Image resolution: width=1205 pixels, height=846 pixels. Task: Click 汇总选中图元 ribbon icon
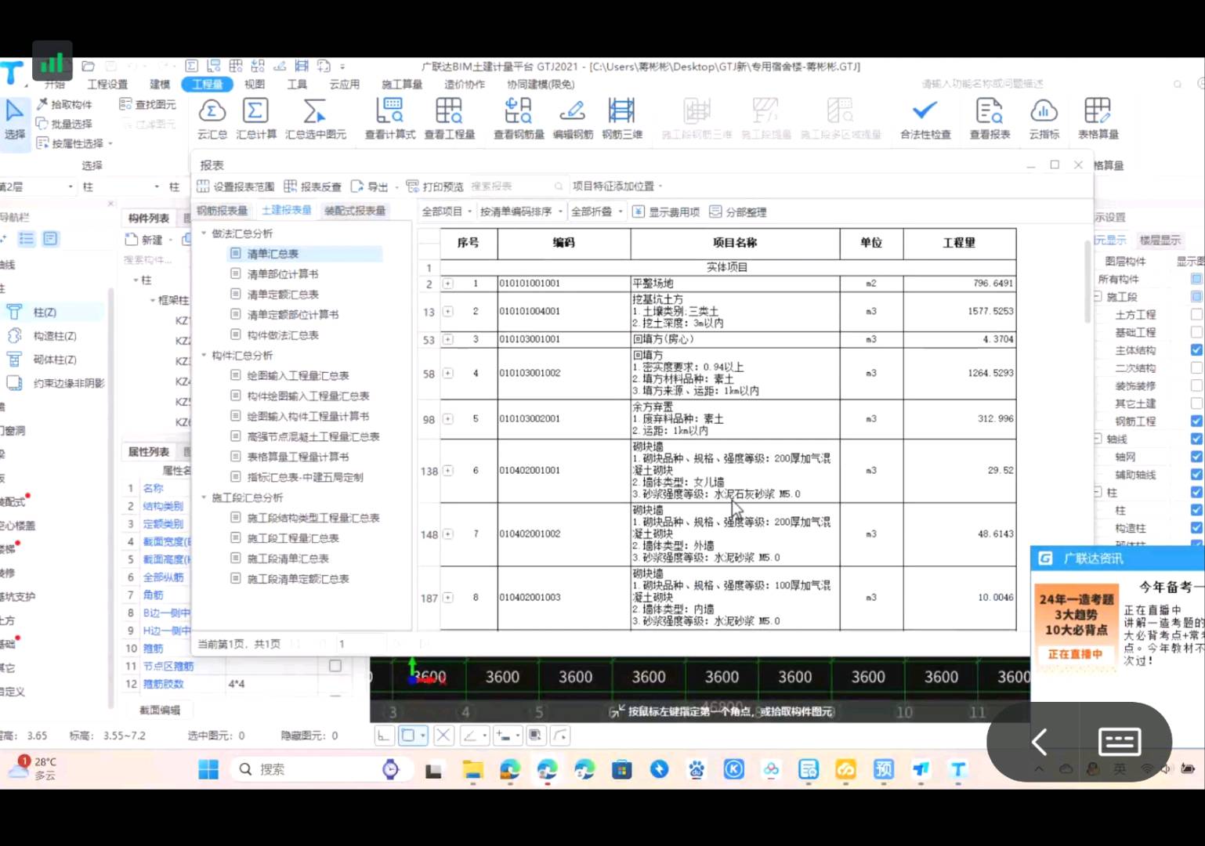click(315, 119)
